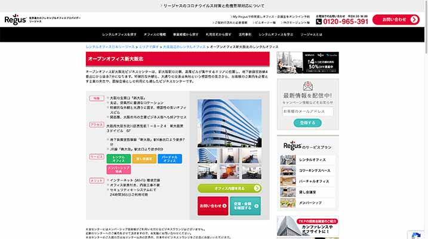
Task: Click the blue バーチャルオフィス service tag
Action: (x=170, y=159)
